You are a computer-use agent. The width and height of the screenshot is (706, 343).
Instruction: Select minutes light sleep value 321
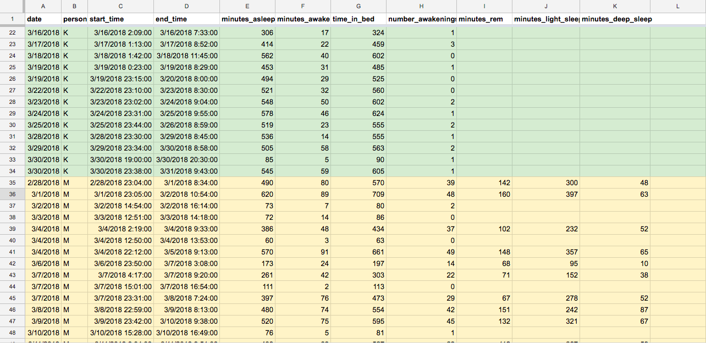(x=546, y=321)
